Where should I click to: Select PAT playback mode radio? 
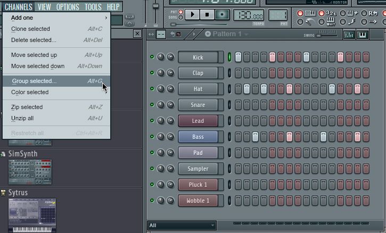coord(180,12)
